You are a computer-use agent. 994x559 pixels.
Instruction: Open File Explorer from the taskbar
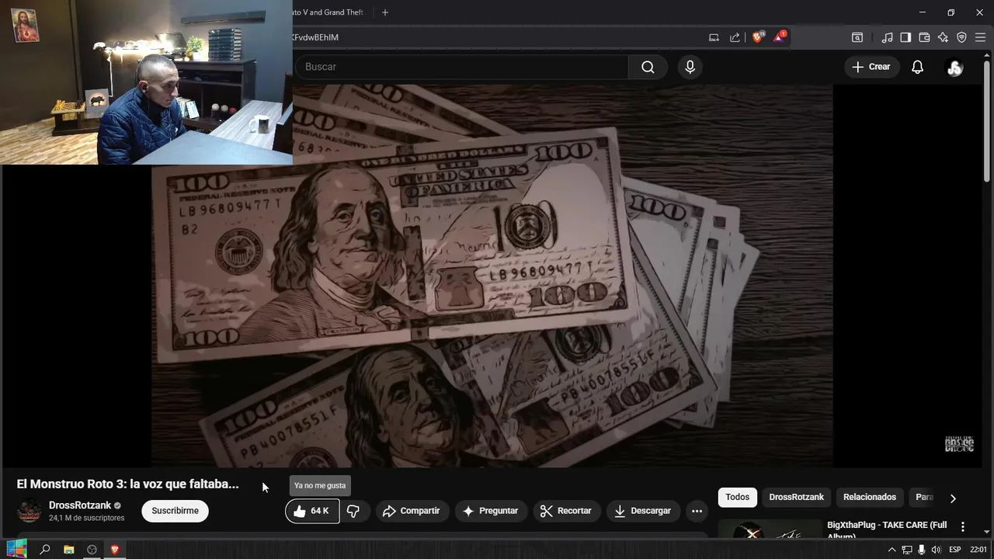coord(68,550)
